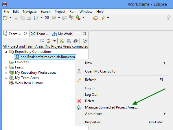Click the open folder toolbar icon

[x=95, y=18]
